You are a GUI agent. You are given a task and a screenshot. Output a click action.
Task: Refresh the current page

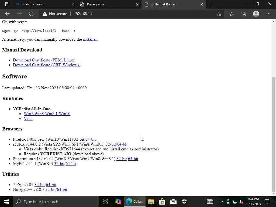coord(31,14)
